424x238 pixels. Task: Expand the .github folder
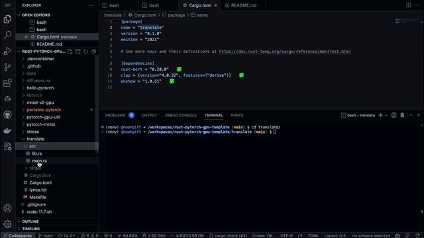pos(34,66)
